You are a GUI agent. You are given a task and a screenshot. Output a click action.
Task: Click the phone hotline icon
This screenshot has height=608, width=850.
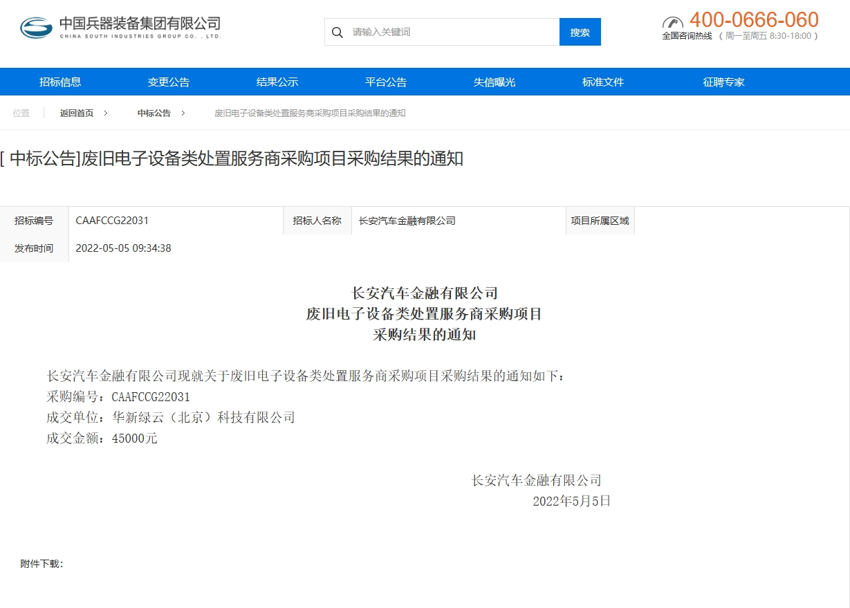673,23
